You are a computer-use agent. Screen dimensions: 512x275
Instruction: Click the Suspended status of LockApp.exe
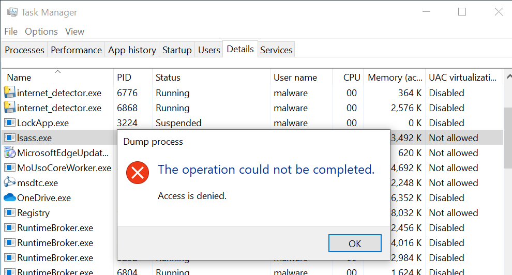178,123
